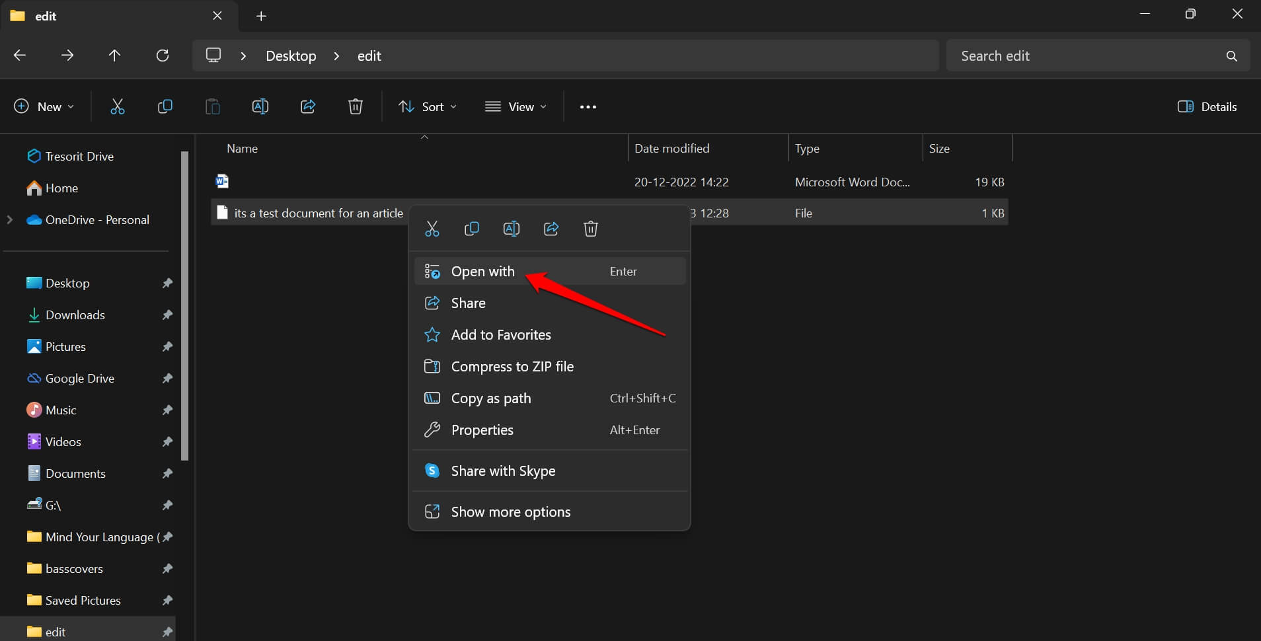1261x641 pixels.
Task: Choose Open with from context menu
Action: coord(482,272)
